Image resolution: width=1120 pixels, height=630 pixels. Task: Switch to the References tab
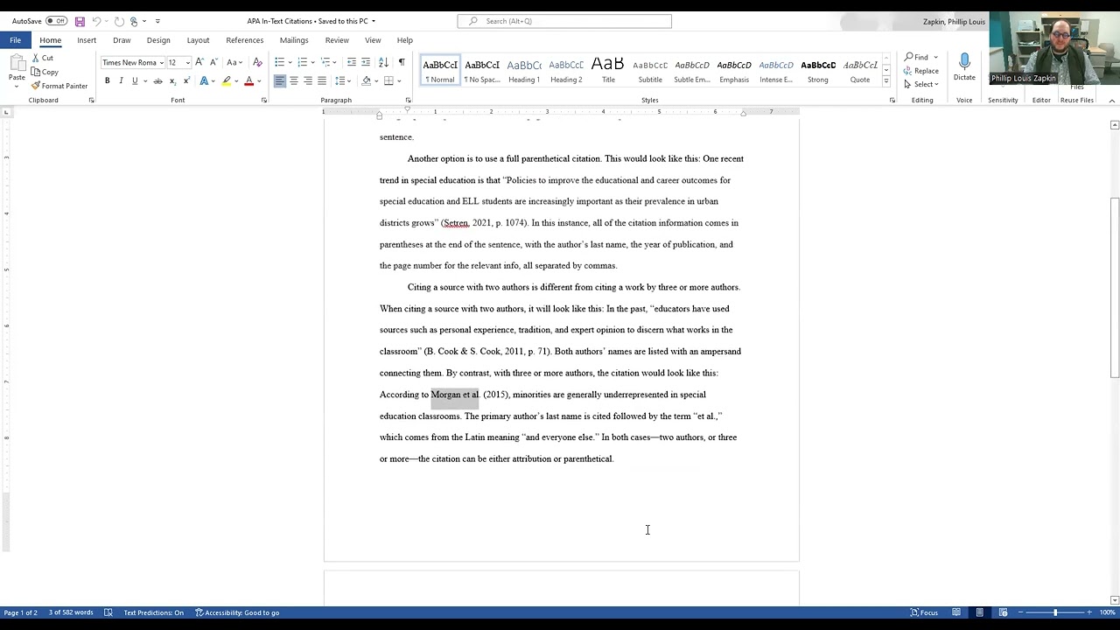click(x=244, y=40)
